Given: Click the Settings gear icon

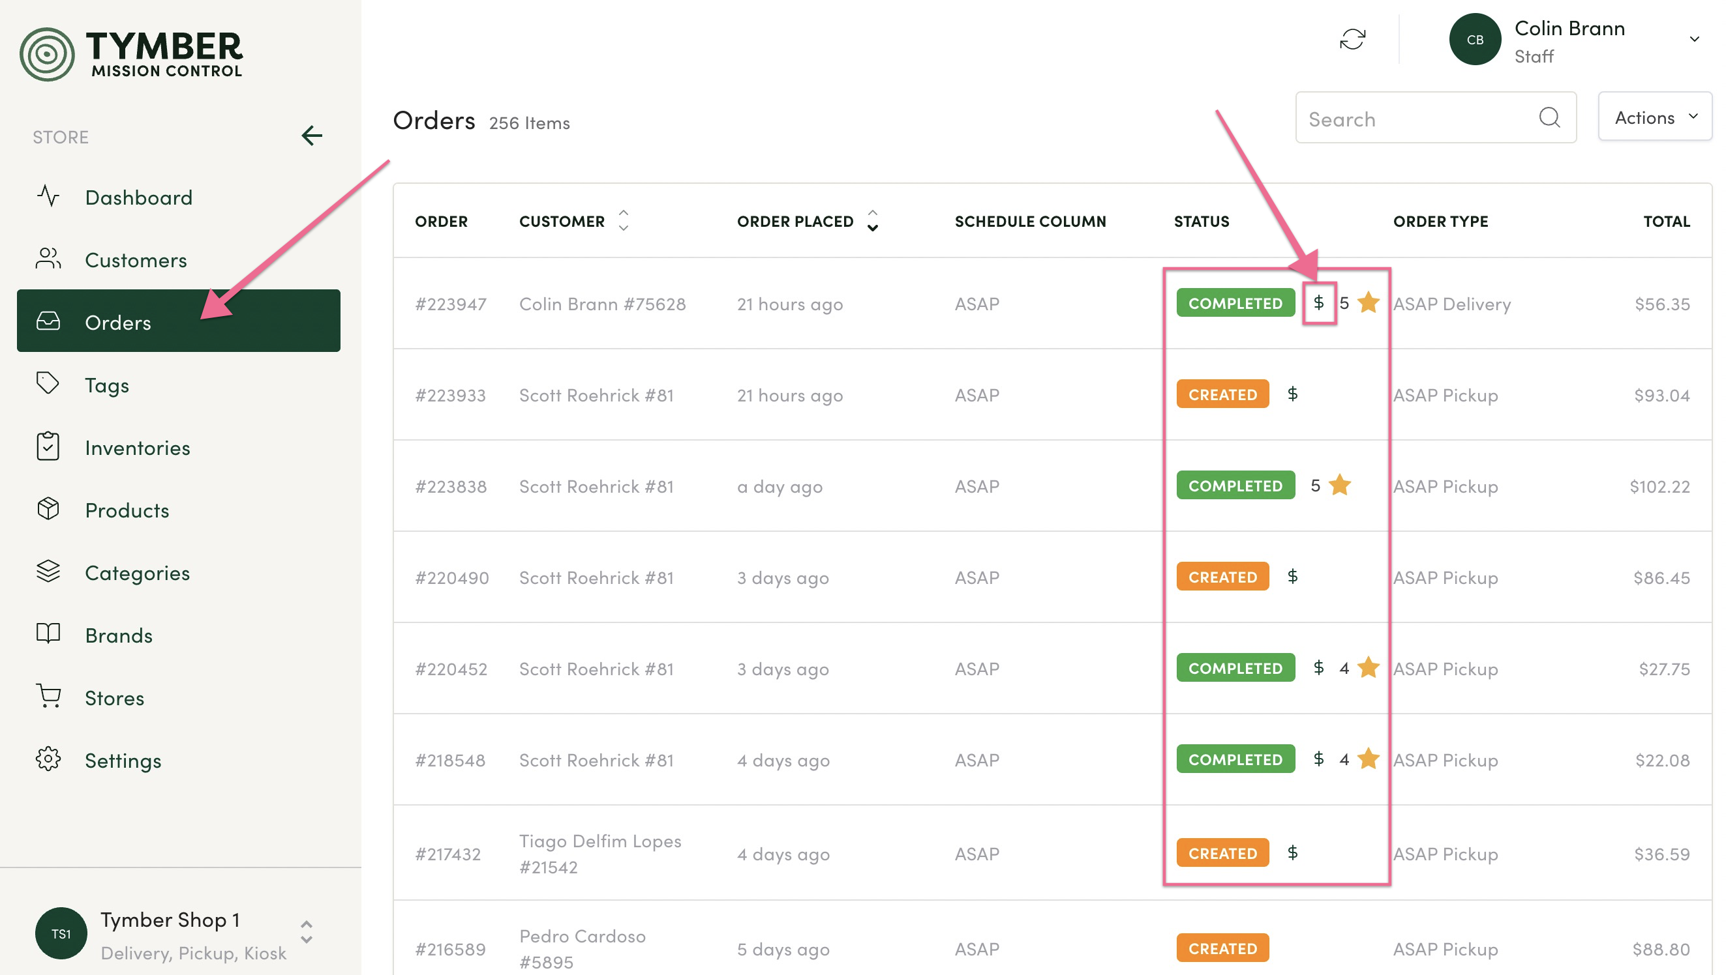Looking at the screenshot, I should (48, 759).
